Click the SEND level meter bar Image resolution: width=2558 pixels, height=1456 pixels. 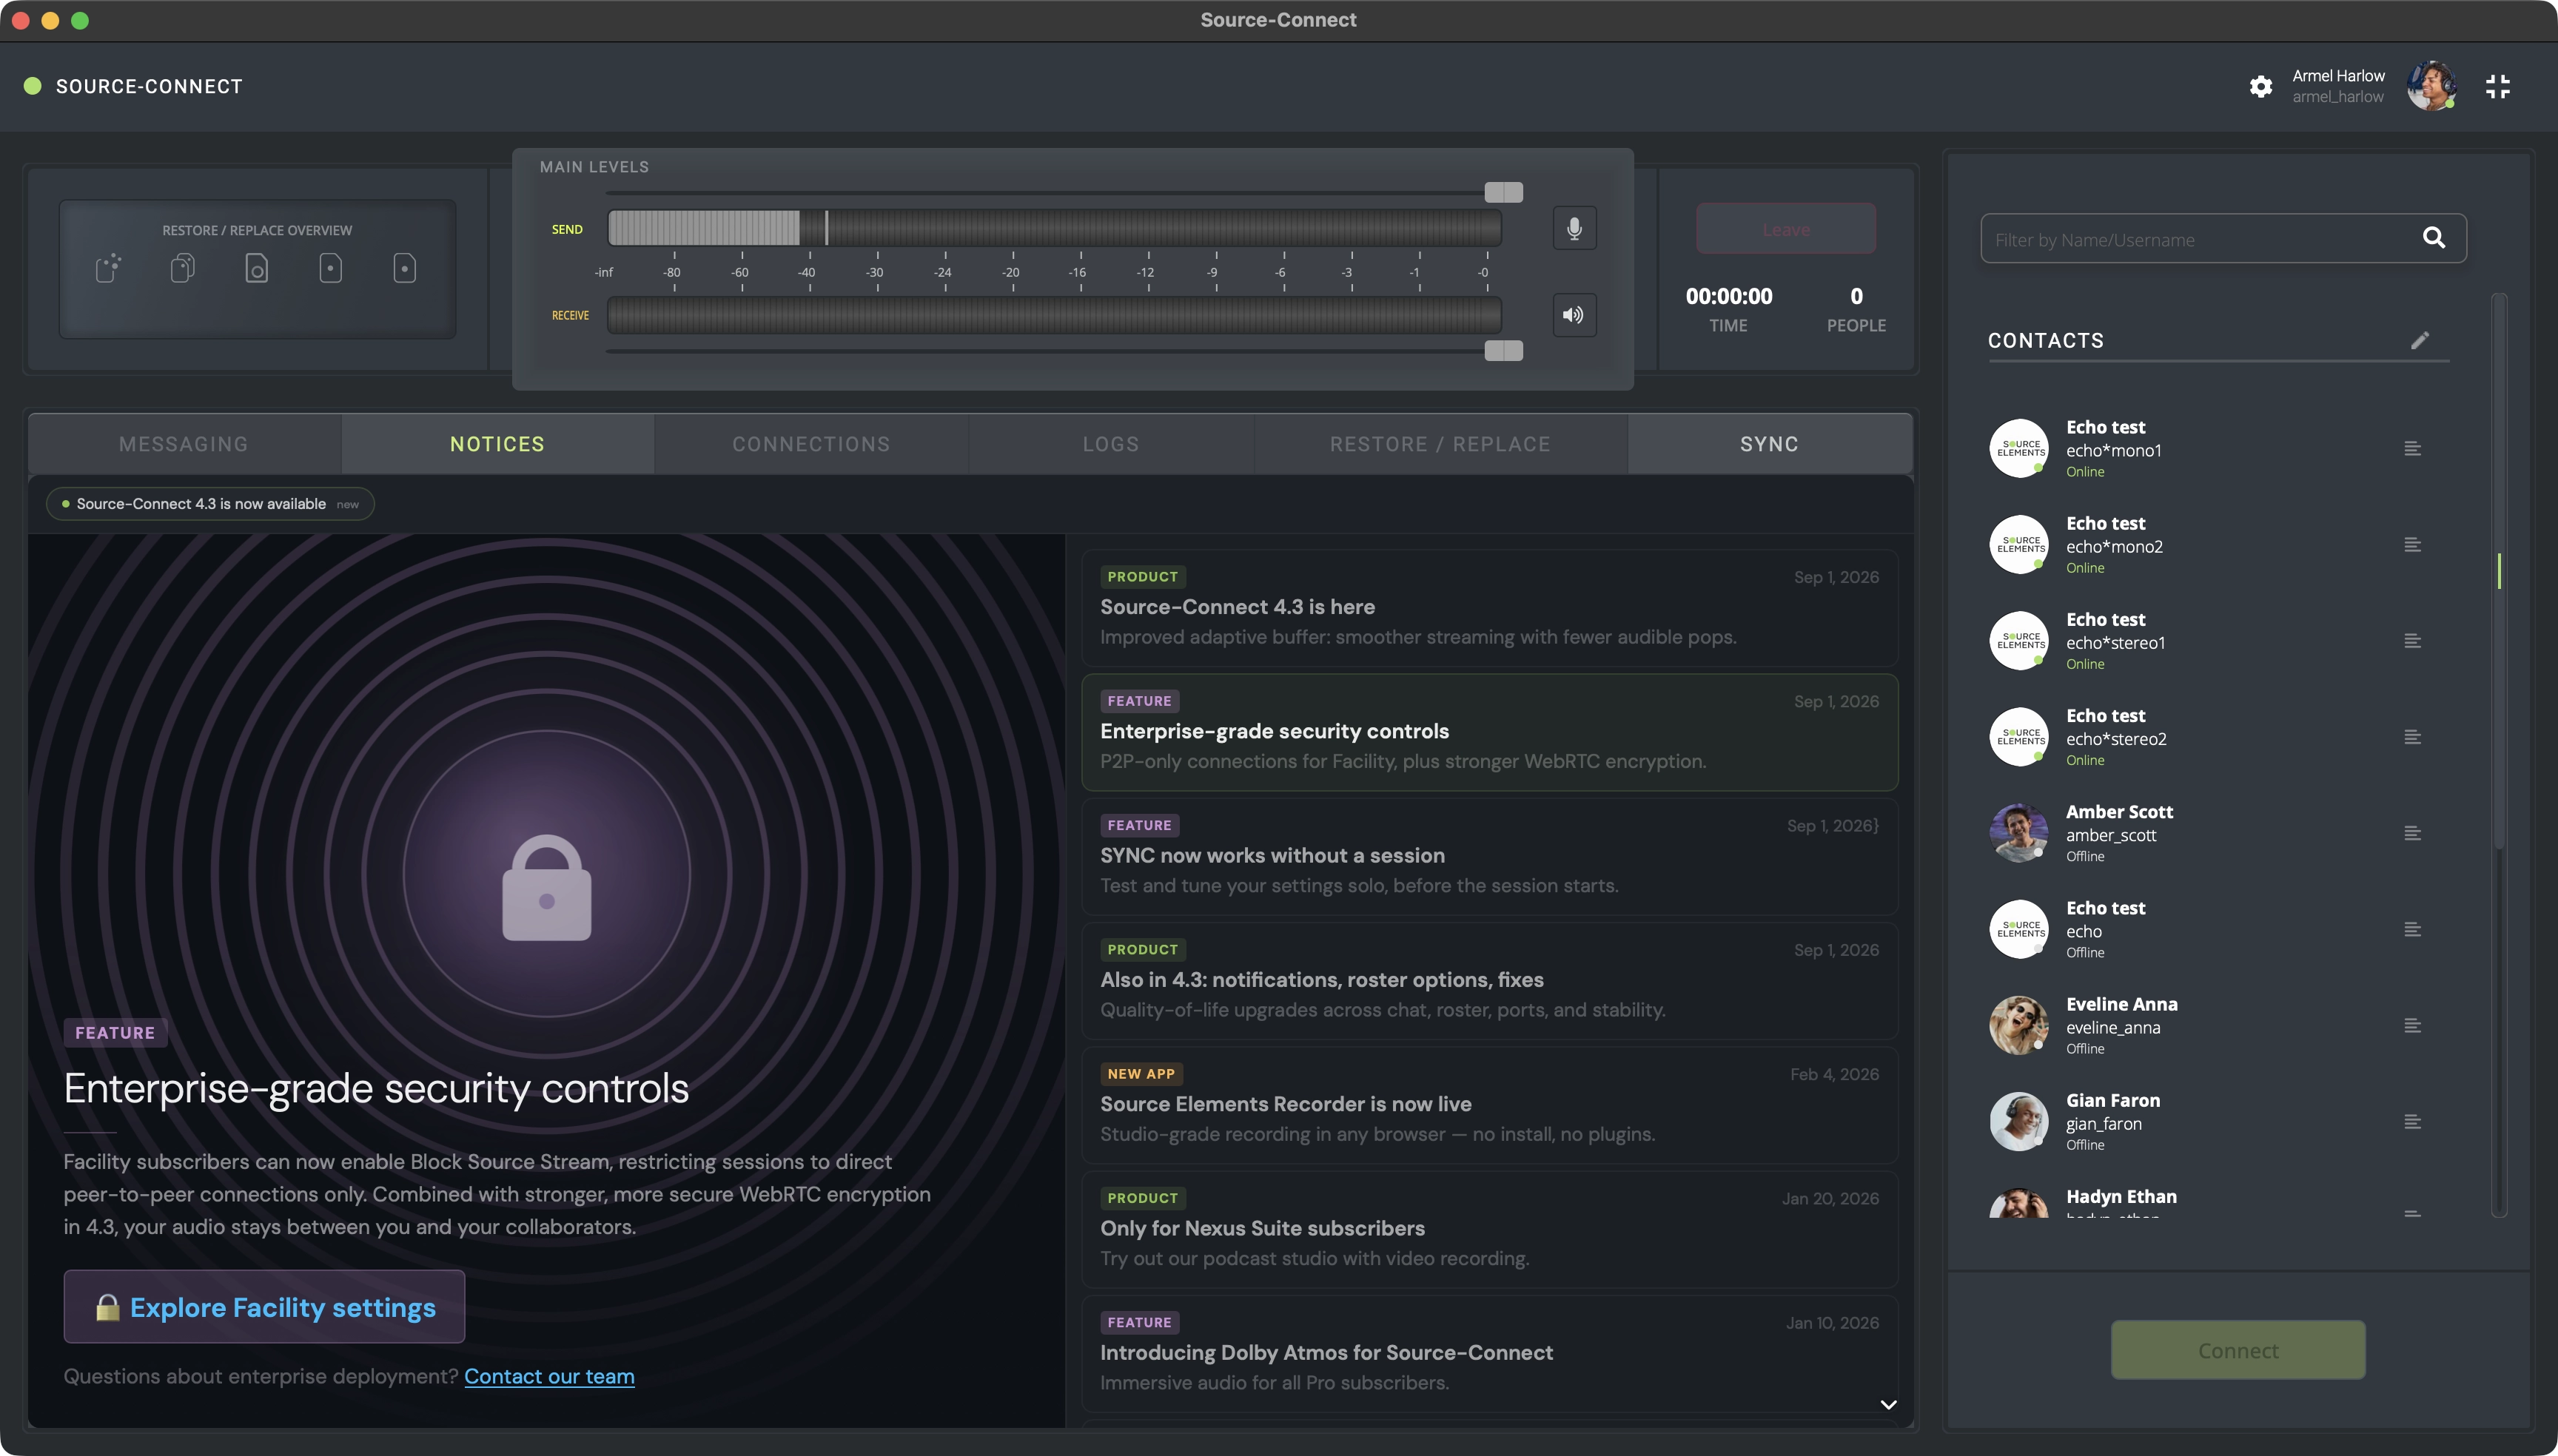(x=1055, y=229)
